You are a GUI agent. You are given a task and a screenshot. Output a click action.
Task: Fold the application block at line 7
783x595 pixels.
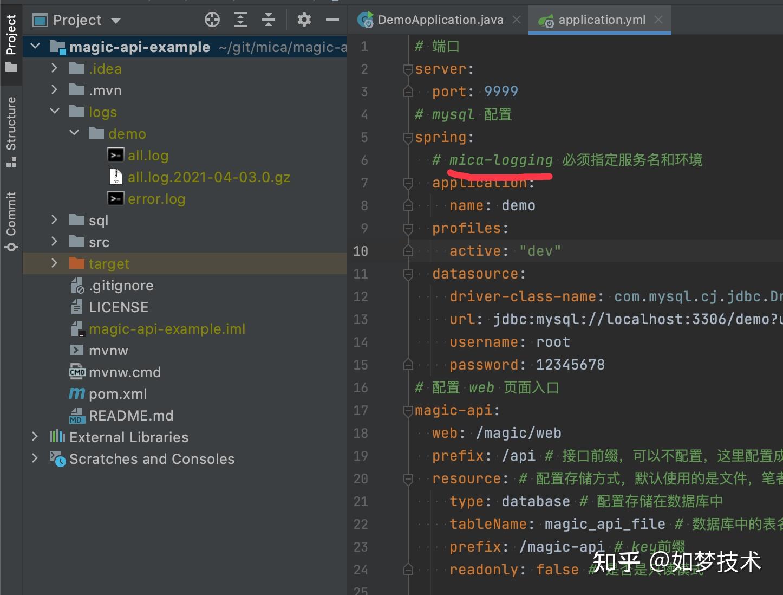(x=408, y=183)
